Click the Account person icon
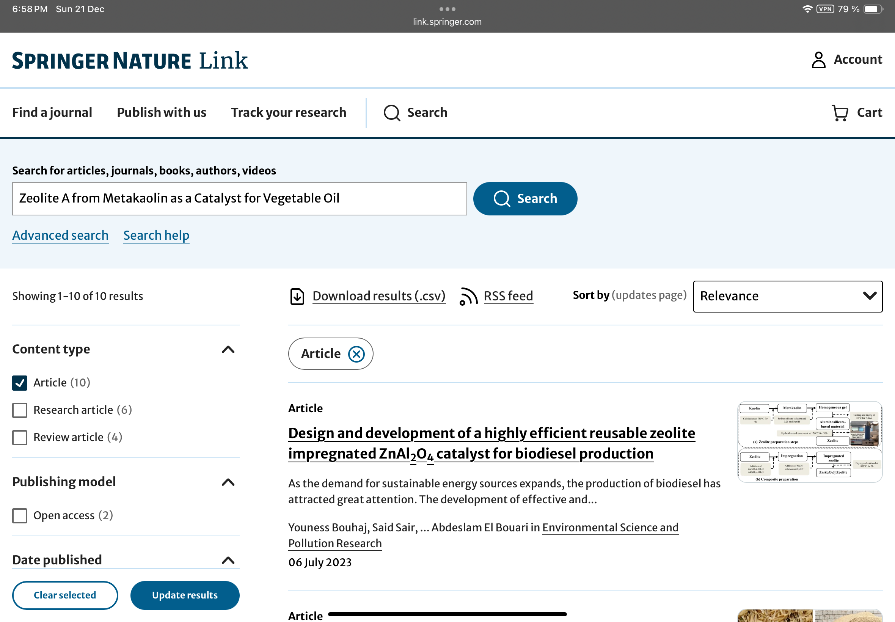This screenshot has height=622, width=895. pos(818,60)
